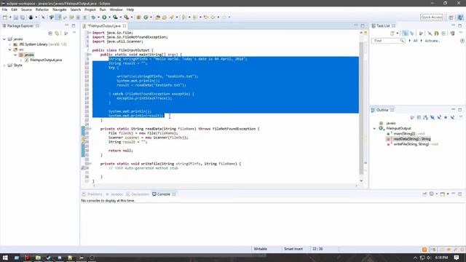The width and height of the screenshot is (466, 262).
Task: Click Smart Insert in the status bar
Action: 293,249
